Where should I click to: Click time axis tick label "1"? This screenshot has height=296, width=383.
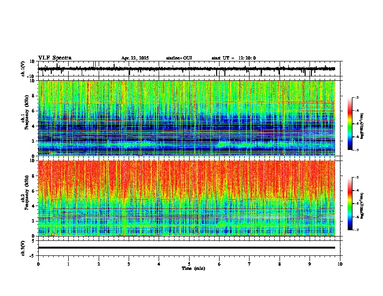click(68, 264)
